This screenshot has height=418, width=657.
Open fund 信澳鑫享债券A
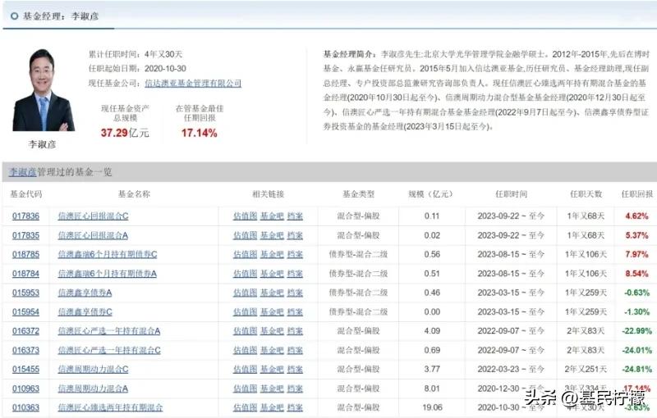[x=85, y=293]
